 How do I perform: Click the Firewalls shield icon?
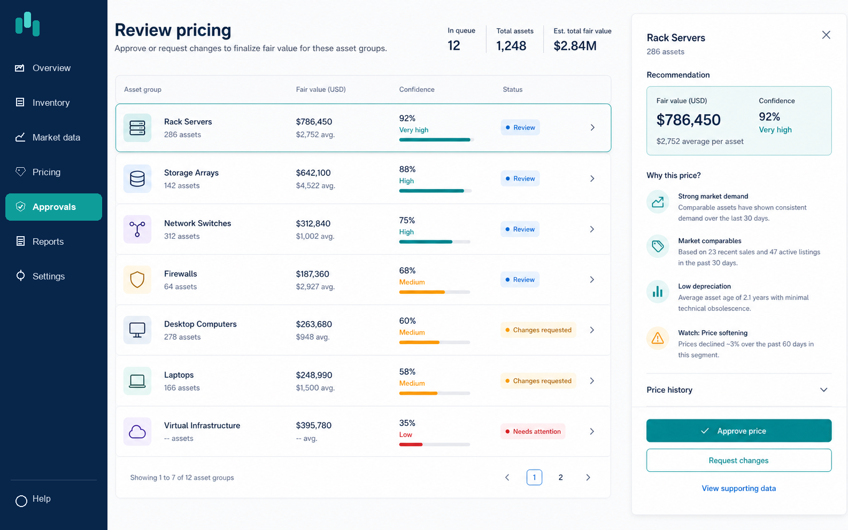[137, 279]
